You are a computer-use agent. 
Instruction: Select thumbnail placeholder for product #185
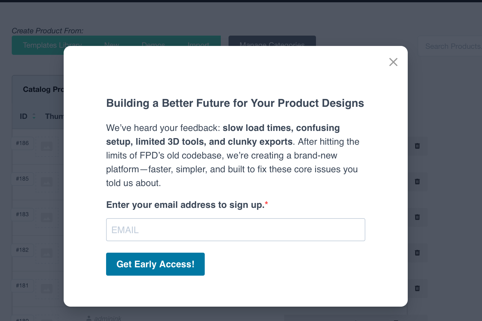tap(47, 182)
